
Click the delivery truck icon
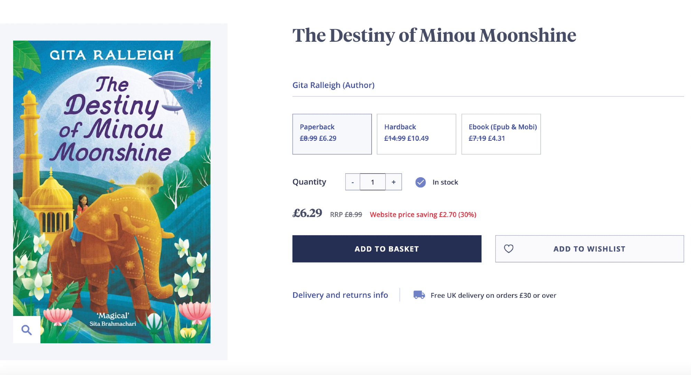419,295
